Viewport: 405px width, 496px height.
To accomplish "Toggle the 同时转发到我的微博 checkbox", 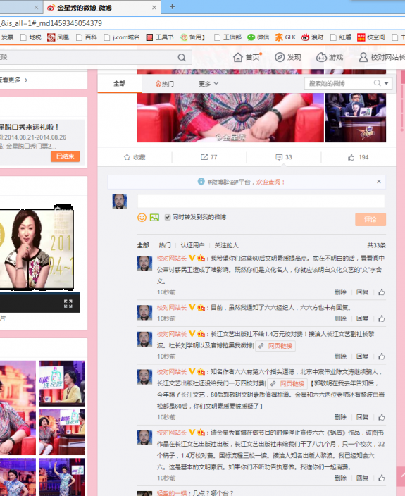I will coord(168,217).
